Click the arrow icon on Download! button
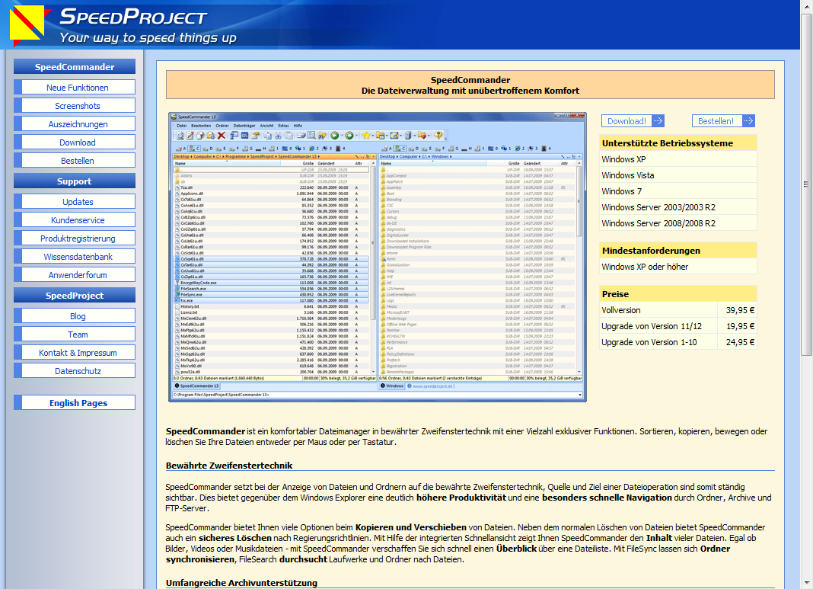 coord(658,121)
